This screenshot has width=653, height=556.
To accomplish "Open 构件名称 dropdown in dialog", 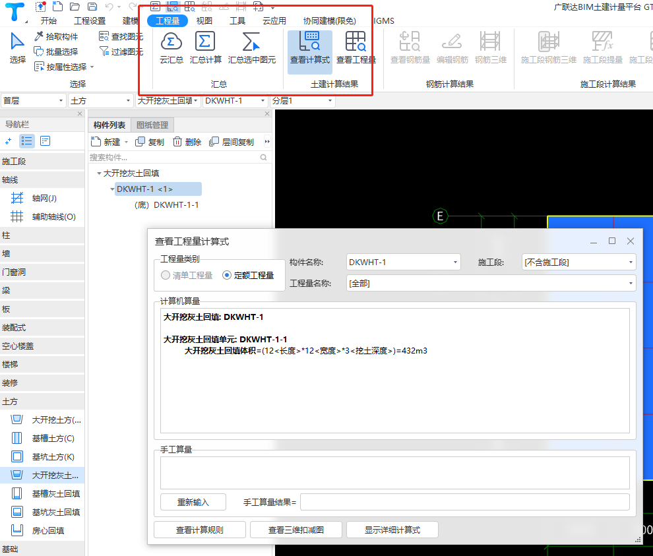I will pyautogui.click(x=403, y=262).
